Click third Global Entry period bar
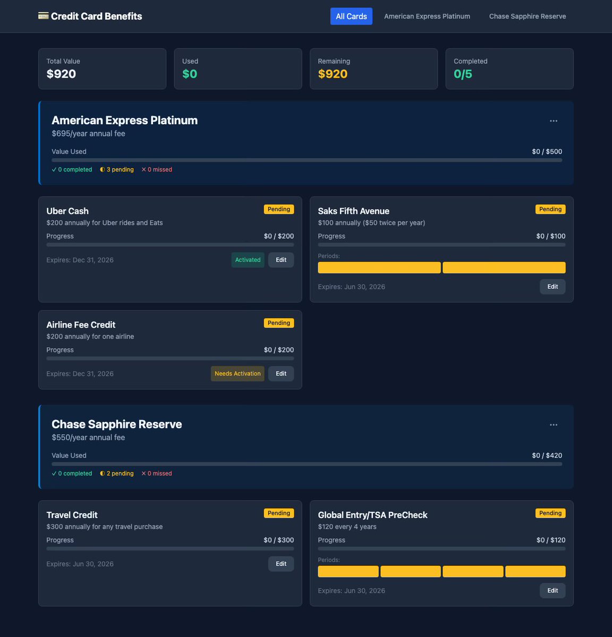Viewport: 612px width, 637px height. tap(473, 572)
